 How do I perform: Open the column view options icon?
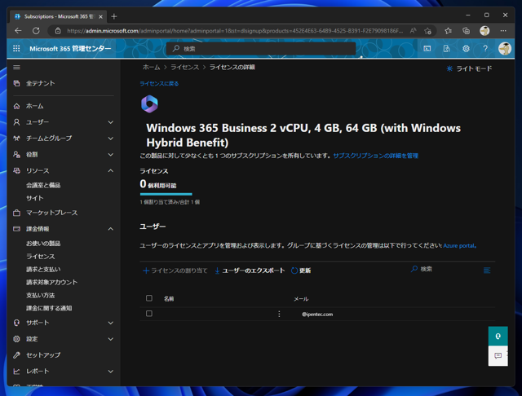coord(487,271)
